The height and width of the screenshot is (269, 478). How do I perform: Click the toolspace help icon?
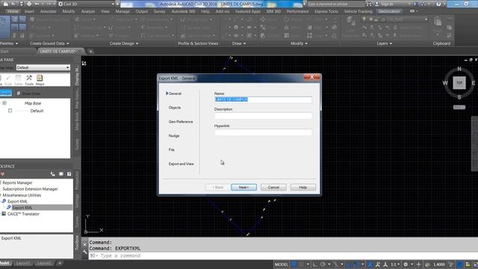coord(69,174)
